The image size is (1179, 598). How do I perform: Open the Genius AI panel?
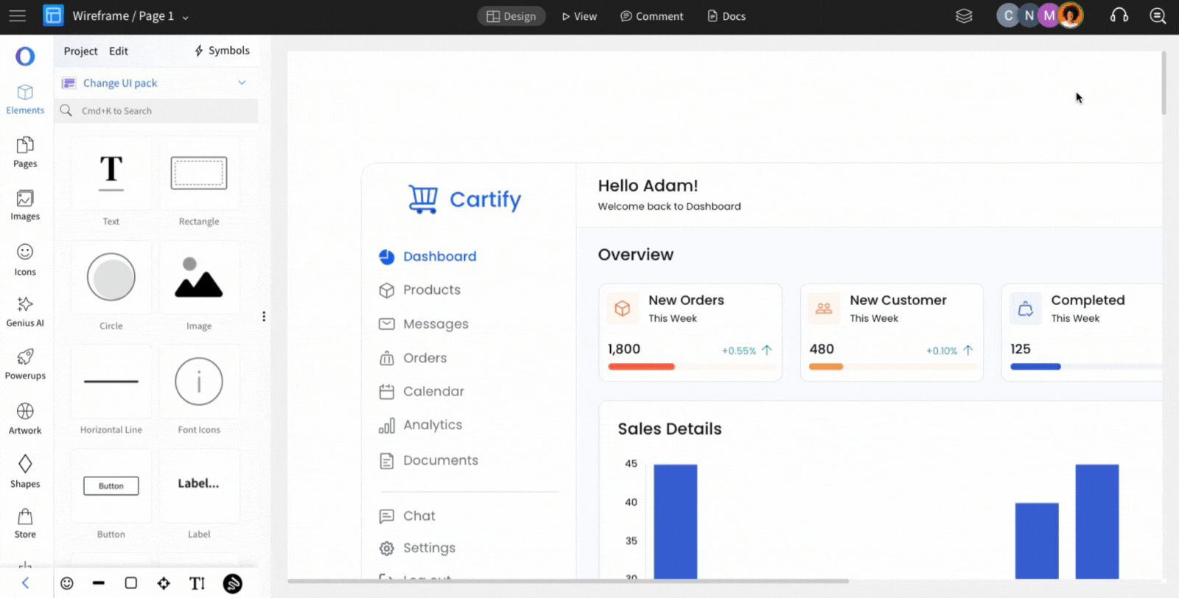25,312
